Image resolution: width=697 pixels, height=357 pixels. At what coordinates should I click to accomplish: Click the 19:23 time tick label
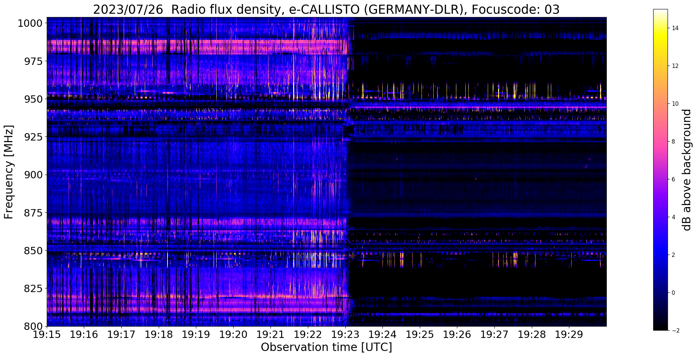[x=345, y=335]
